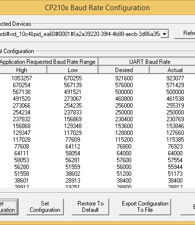Select Desired baud rate 153600

tap(124, 126)
